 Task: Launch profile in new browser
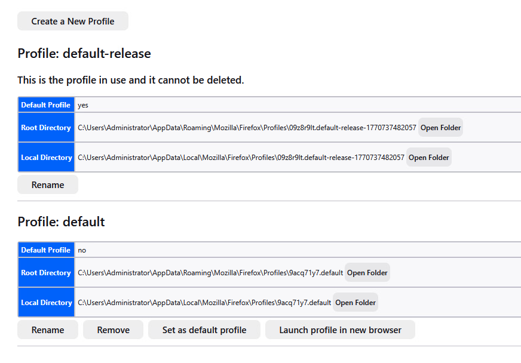(x=340, y=330)
